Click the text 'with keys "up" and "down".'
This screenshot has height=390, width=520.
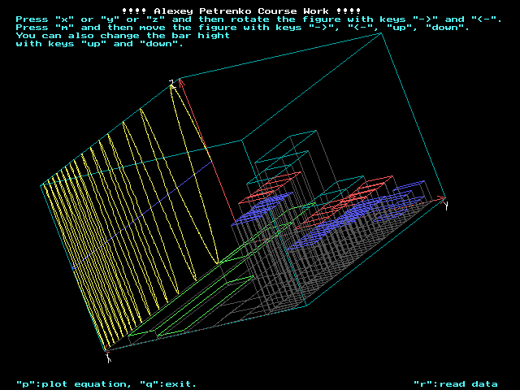tap(99, 44)
